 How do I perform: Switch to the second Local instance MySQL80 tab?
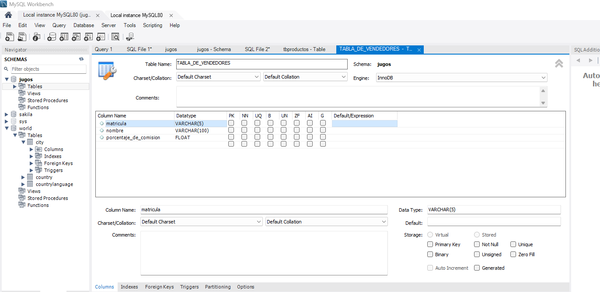[x=136, y=15]
